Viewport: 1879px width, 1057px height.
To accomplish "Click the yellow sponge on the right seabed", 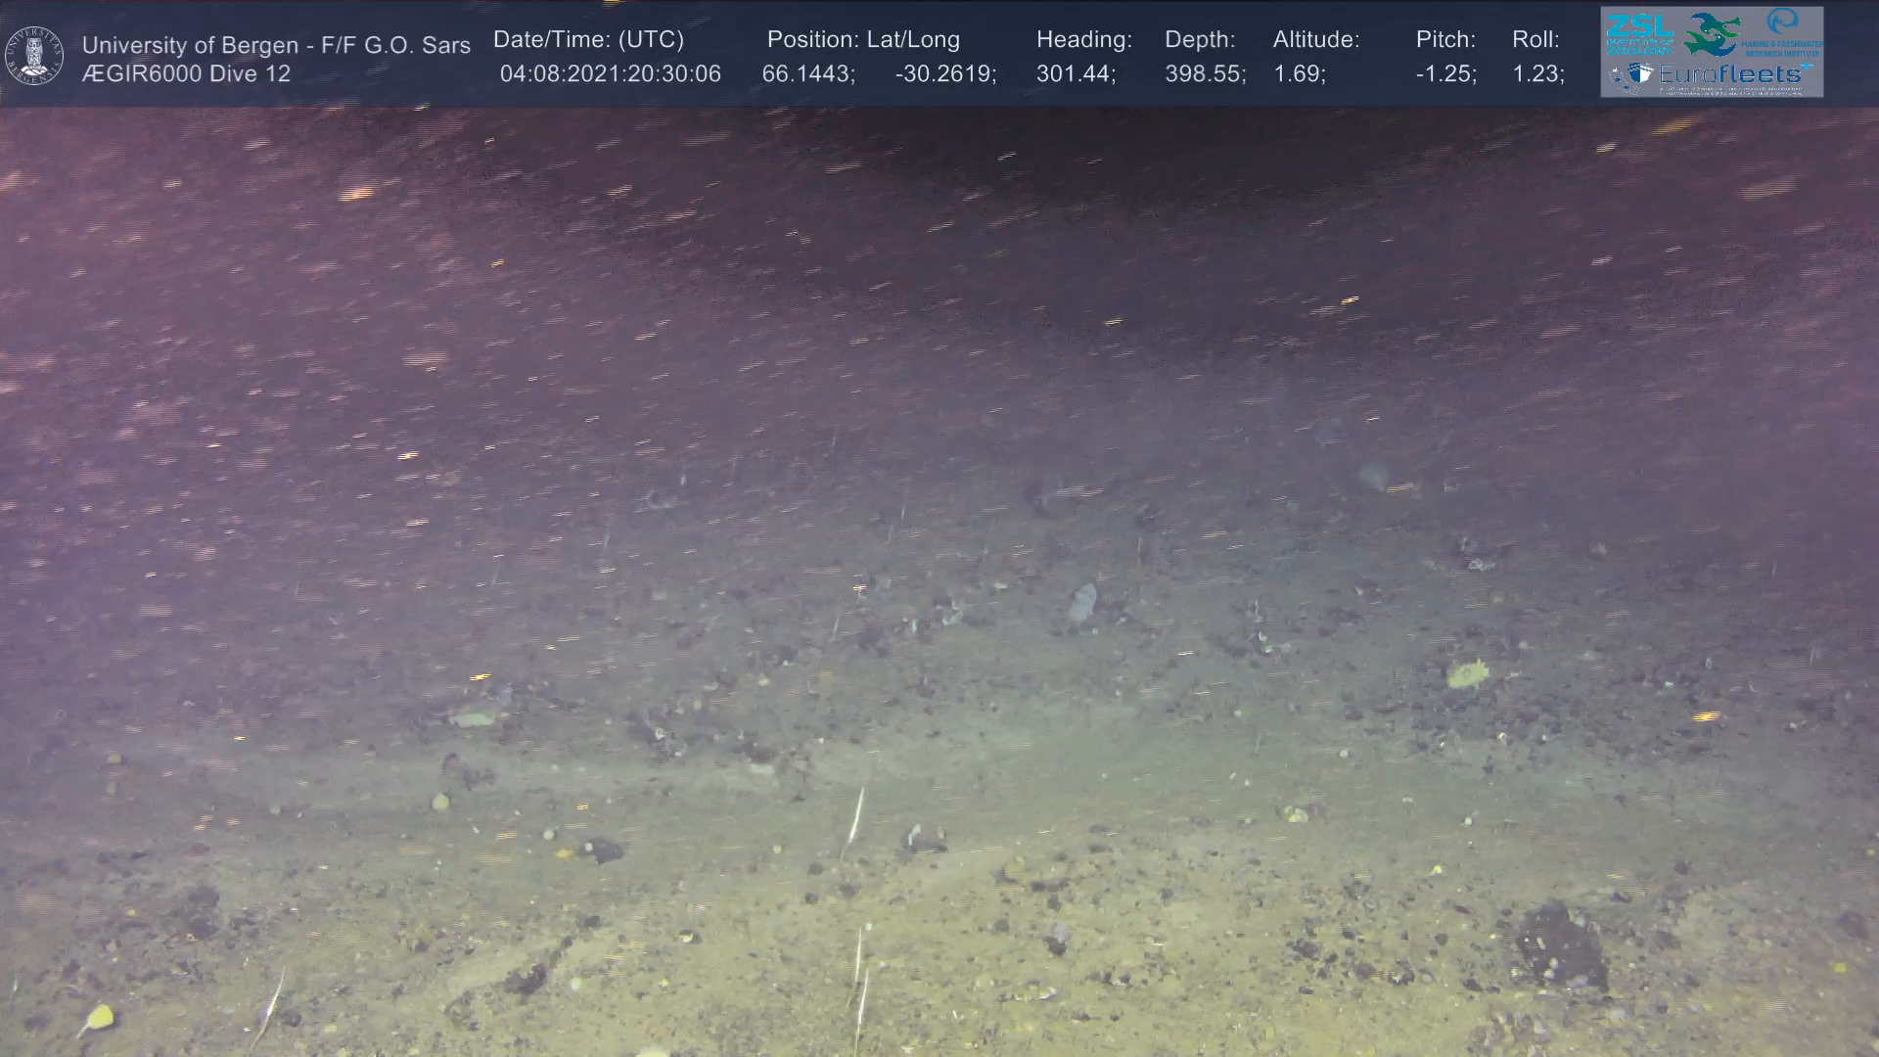I will coord(1467,673).
